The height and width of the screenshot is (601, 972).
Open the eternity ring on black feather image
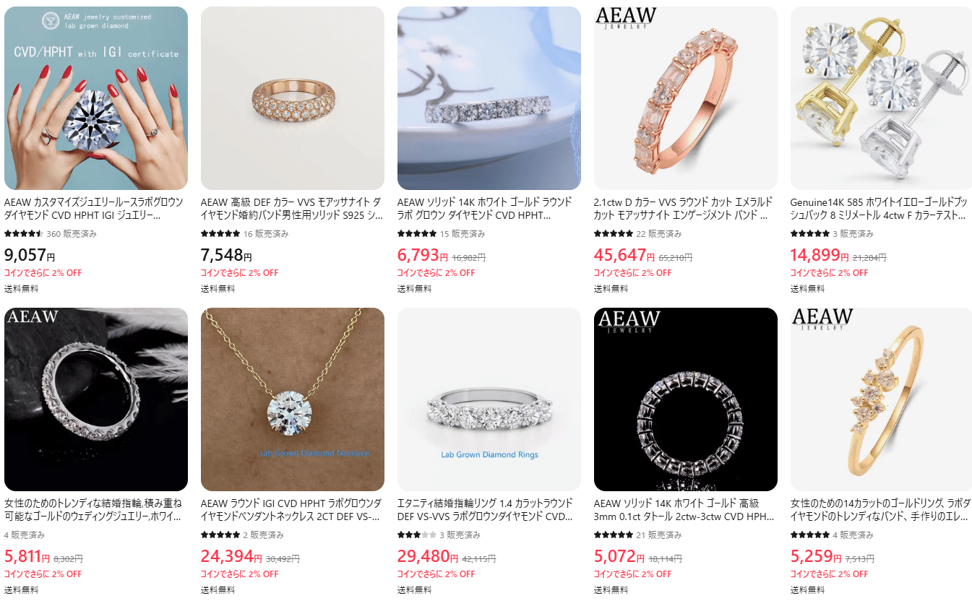click(96, 399)
